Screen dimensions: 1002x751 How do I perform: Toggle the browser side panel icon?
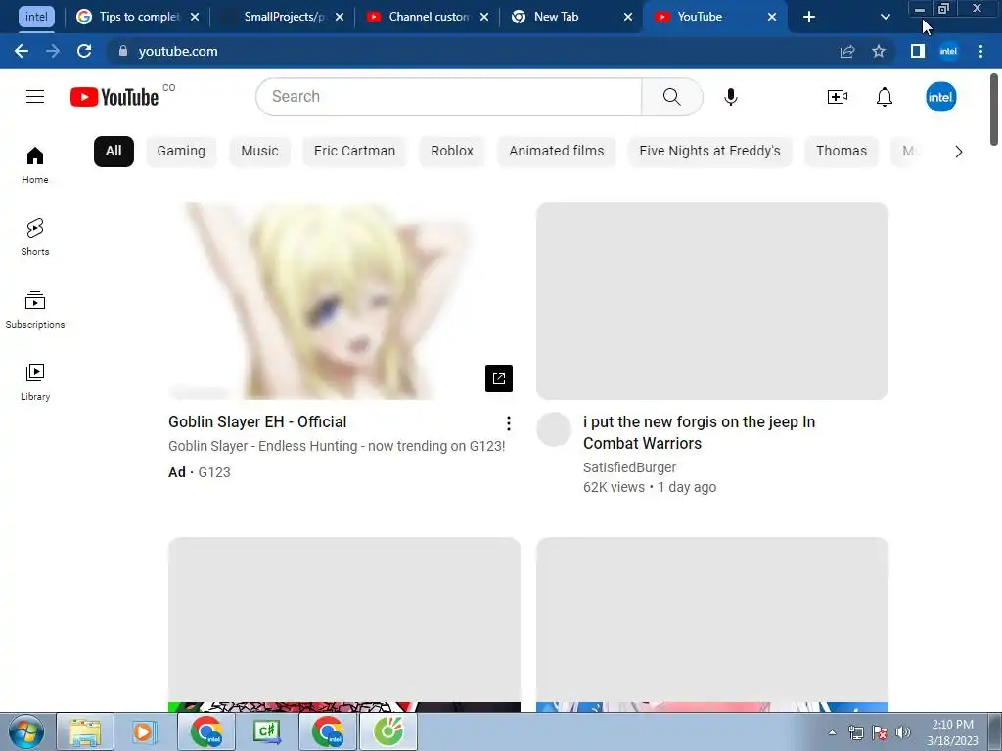(x=918, y=51)
